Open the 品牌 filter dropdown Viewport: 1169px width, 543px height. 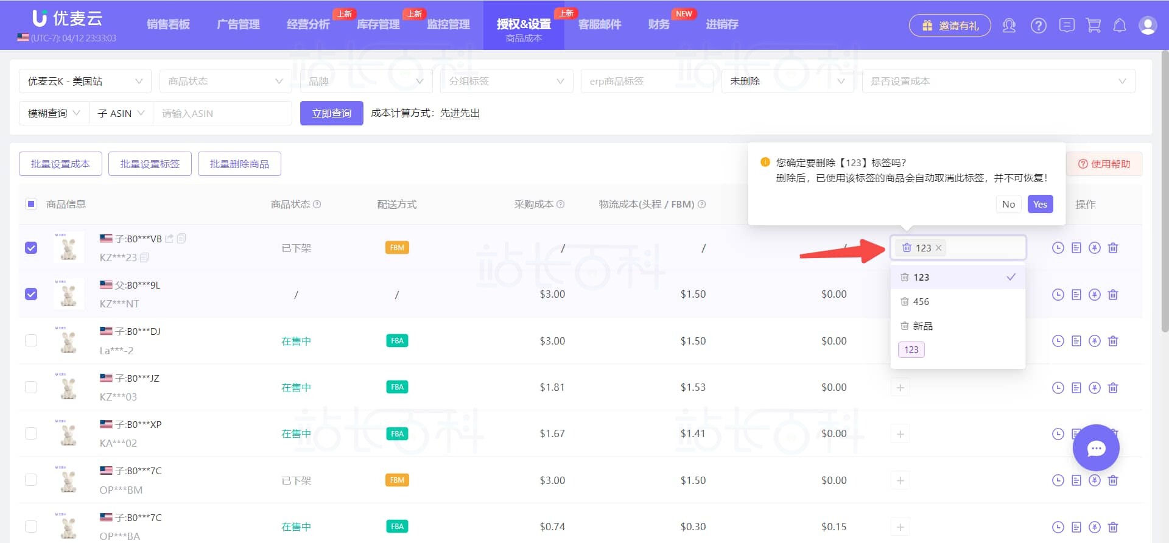(x=366, y=81)
